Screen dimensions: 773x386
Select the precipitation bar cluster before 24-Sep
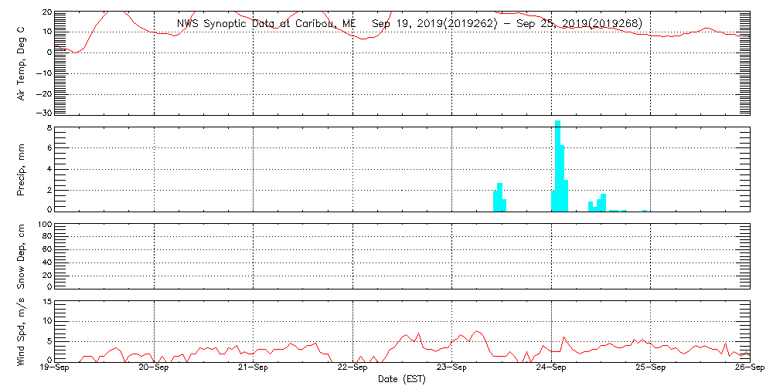[499, 198]
